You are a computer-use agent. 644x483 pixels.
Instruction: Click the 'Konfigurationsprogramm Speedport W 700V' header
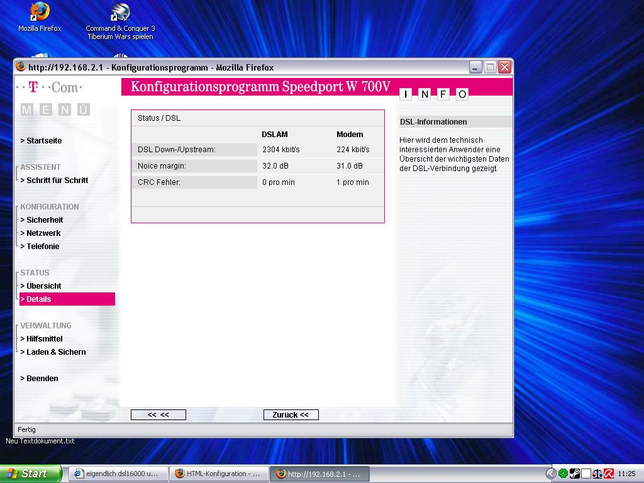pos(260,87)
